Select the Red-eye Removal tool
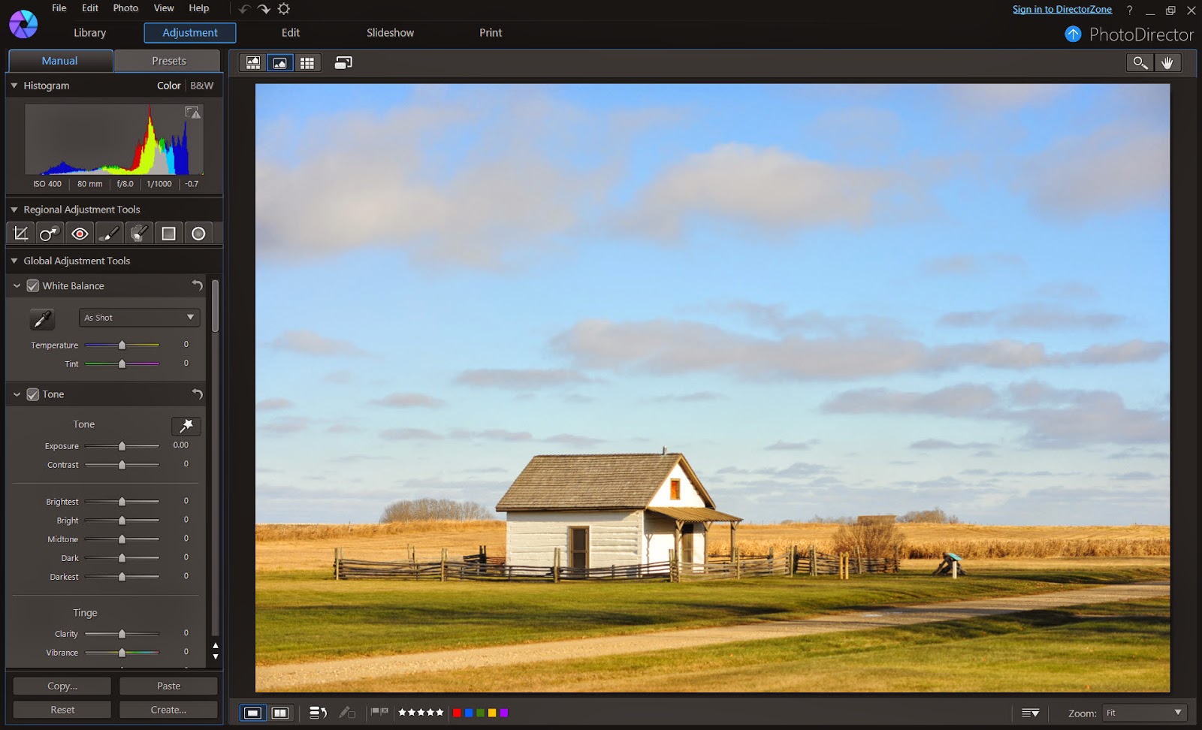The width and height of the screenshot is (1202, 730). [x=80, y=233]
